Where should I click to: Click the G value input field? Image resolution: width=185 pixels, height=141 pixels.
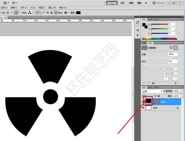[x=172, y=29]
